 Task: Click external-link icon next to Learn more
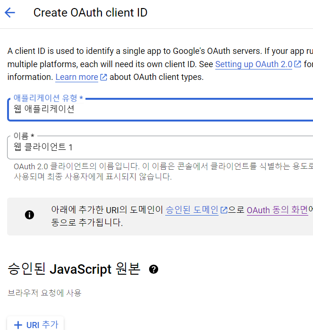point(103,77)
